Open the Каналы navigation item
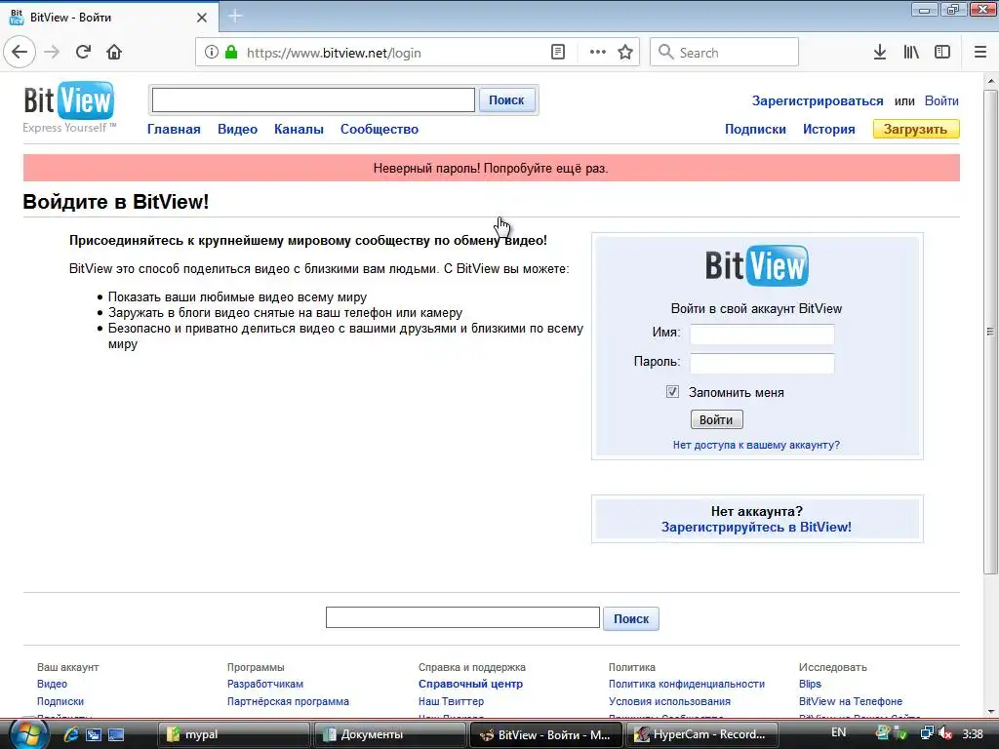 [299, 130]
